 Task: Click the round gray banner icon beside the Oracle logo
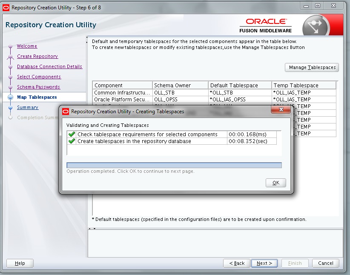coord(316,26)
